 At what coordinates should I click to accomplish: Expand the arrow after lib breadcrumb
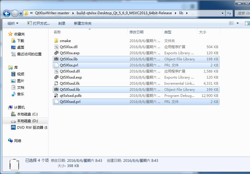pos(187,13)
